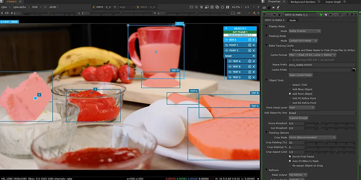Pause viewer updating with the pause icon
This screenshot has height=180, width=361.
tap(227, 7)
